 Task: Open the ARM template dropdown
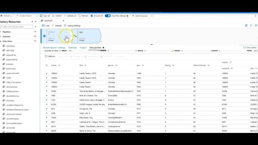[x=142, y=16]
